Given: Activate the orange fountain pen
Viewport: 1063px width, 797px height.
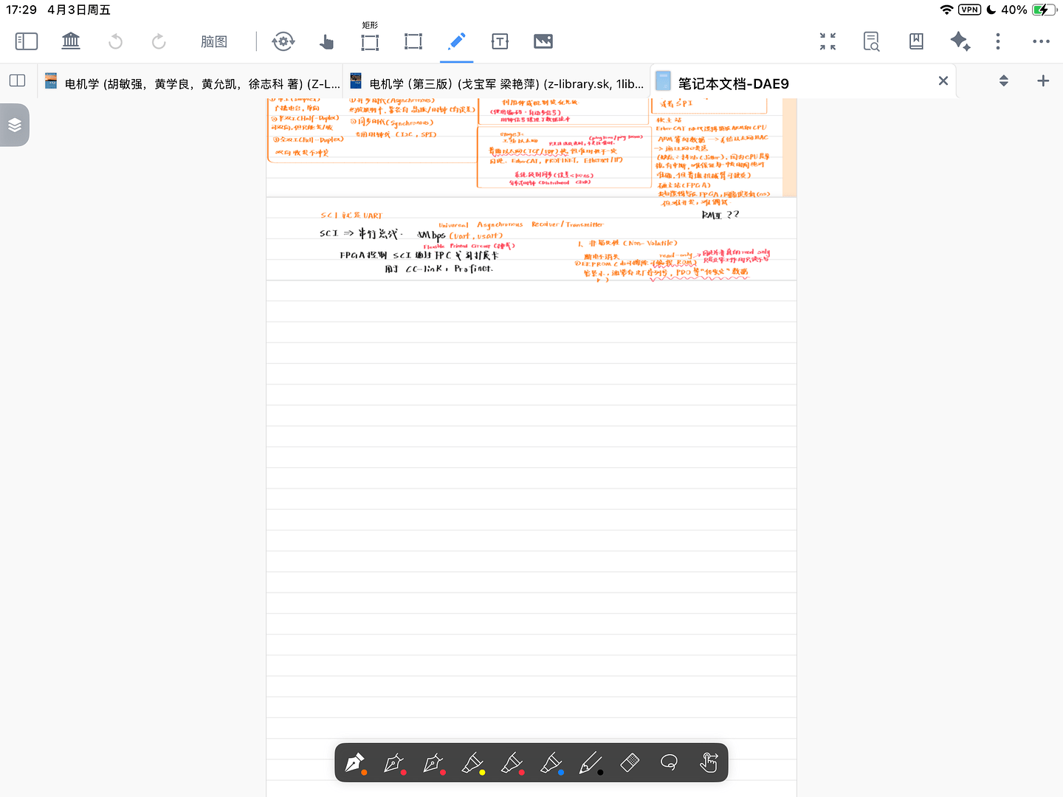Looking at the screenshot, I should [x=355, y=762].
